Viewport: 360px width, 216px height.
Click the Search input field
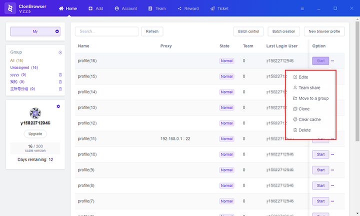[x=106, y=31]
